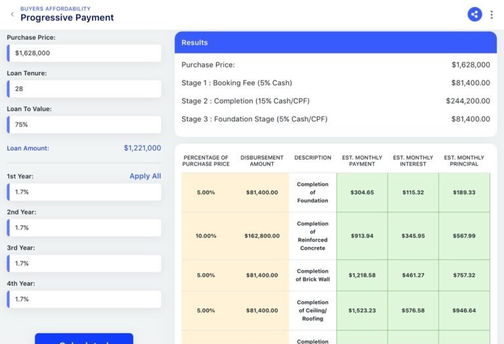Edit the Loan Tenure field showing 28
504x344 pixels.
tap(84, 88)
